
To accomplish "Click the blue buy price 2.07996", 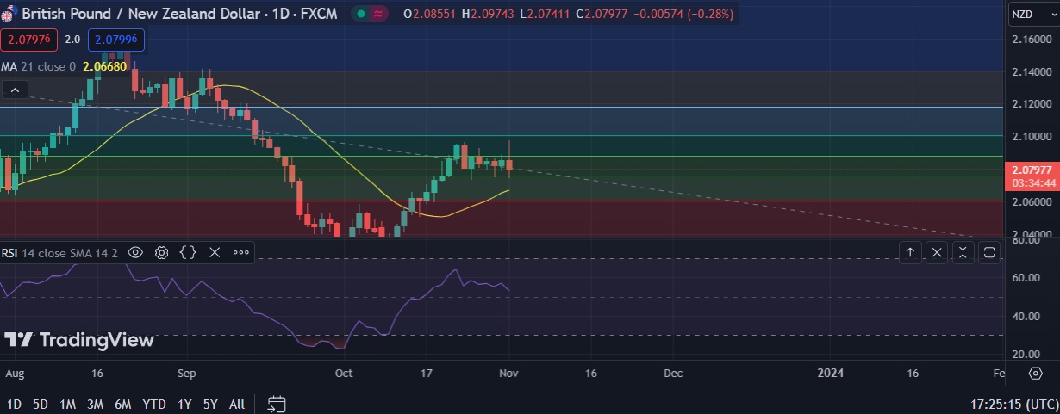I will click(117, 39).
